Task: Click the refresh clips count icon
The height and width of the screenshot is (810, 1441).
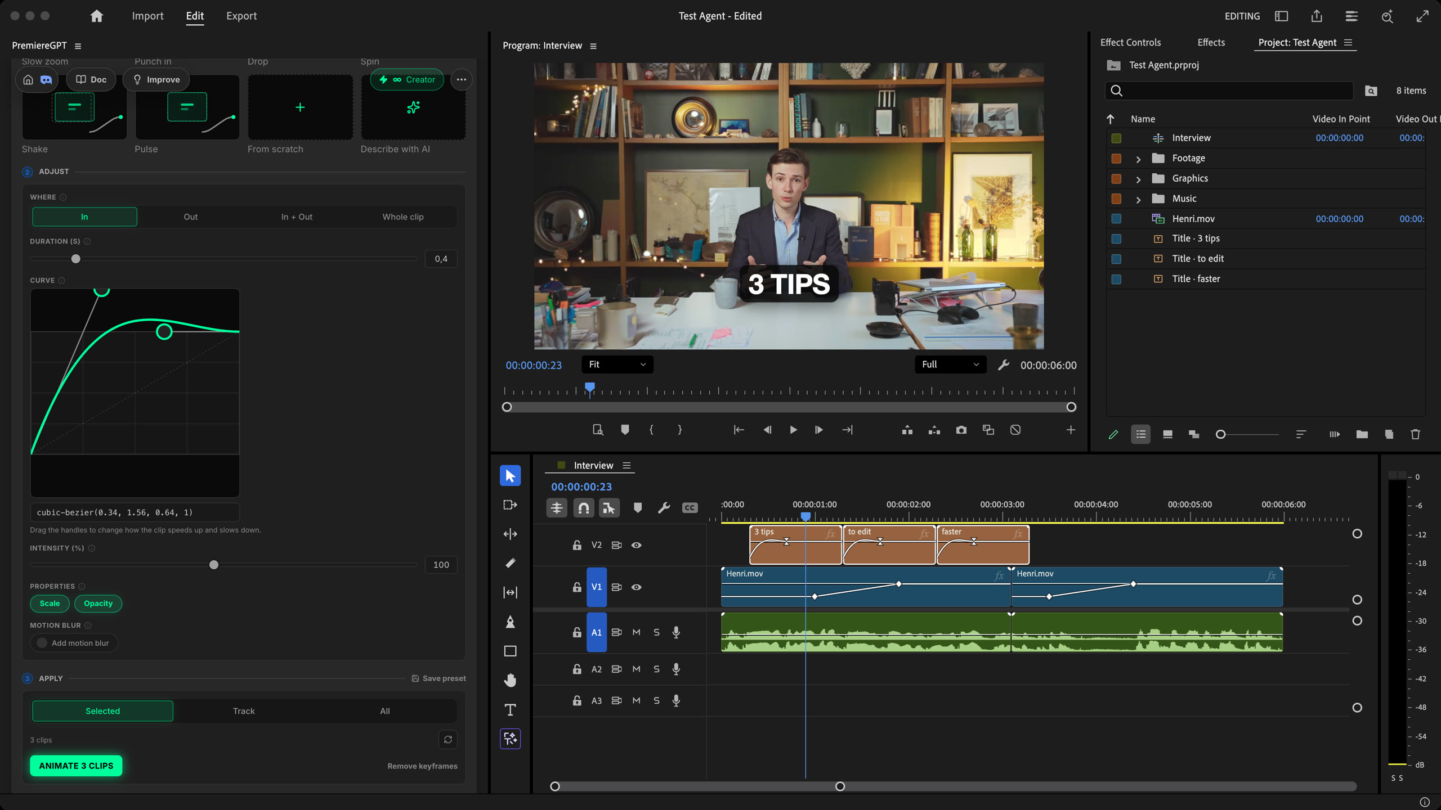Action: tap(447, 740)
